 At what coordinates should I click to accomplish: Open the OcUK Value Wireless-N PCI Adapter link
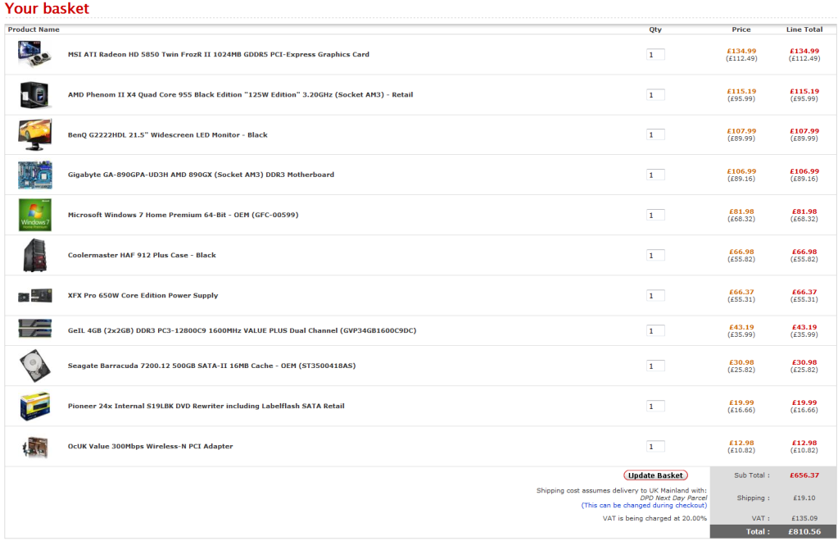(151, 447)
